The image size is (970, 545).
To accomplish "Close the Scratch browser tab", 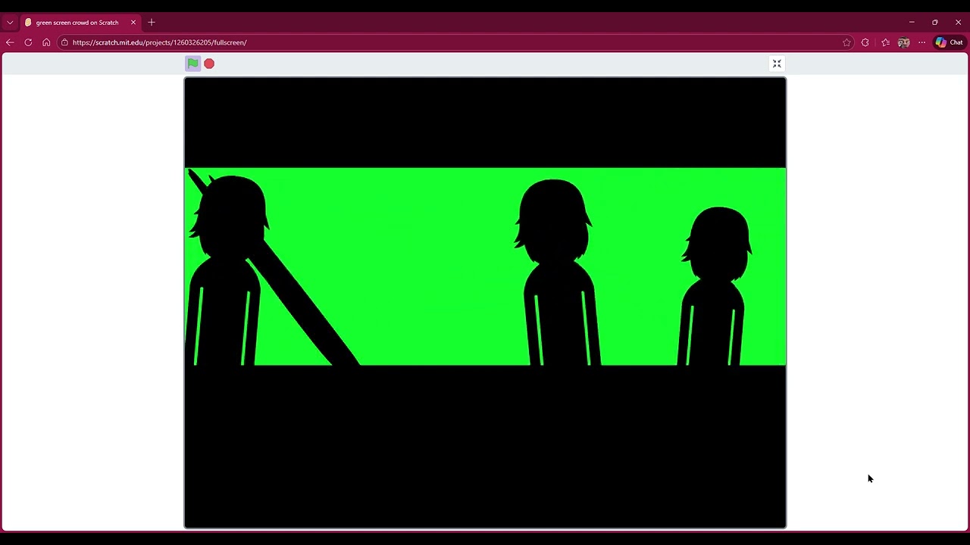I will 133,23.
